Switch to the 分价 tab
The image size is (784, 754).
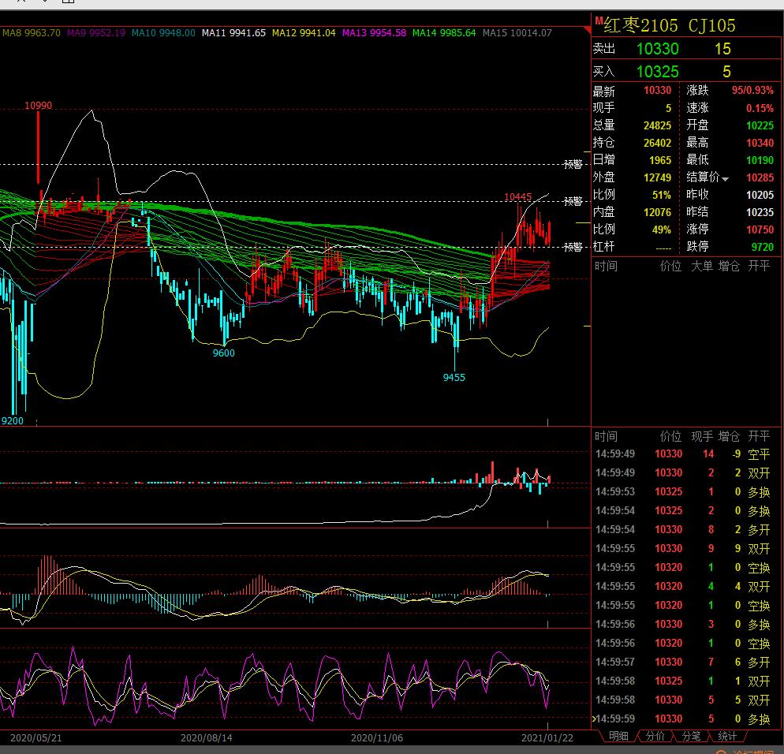click(x=655, y=736)
